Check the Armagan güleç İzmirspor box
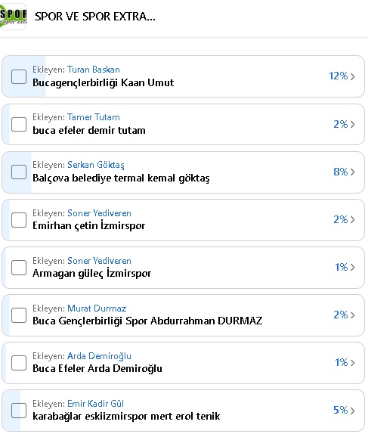368x434 pixels. pyautogui.click(x=19, y=268)
